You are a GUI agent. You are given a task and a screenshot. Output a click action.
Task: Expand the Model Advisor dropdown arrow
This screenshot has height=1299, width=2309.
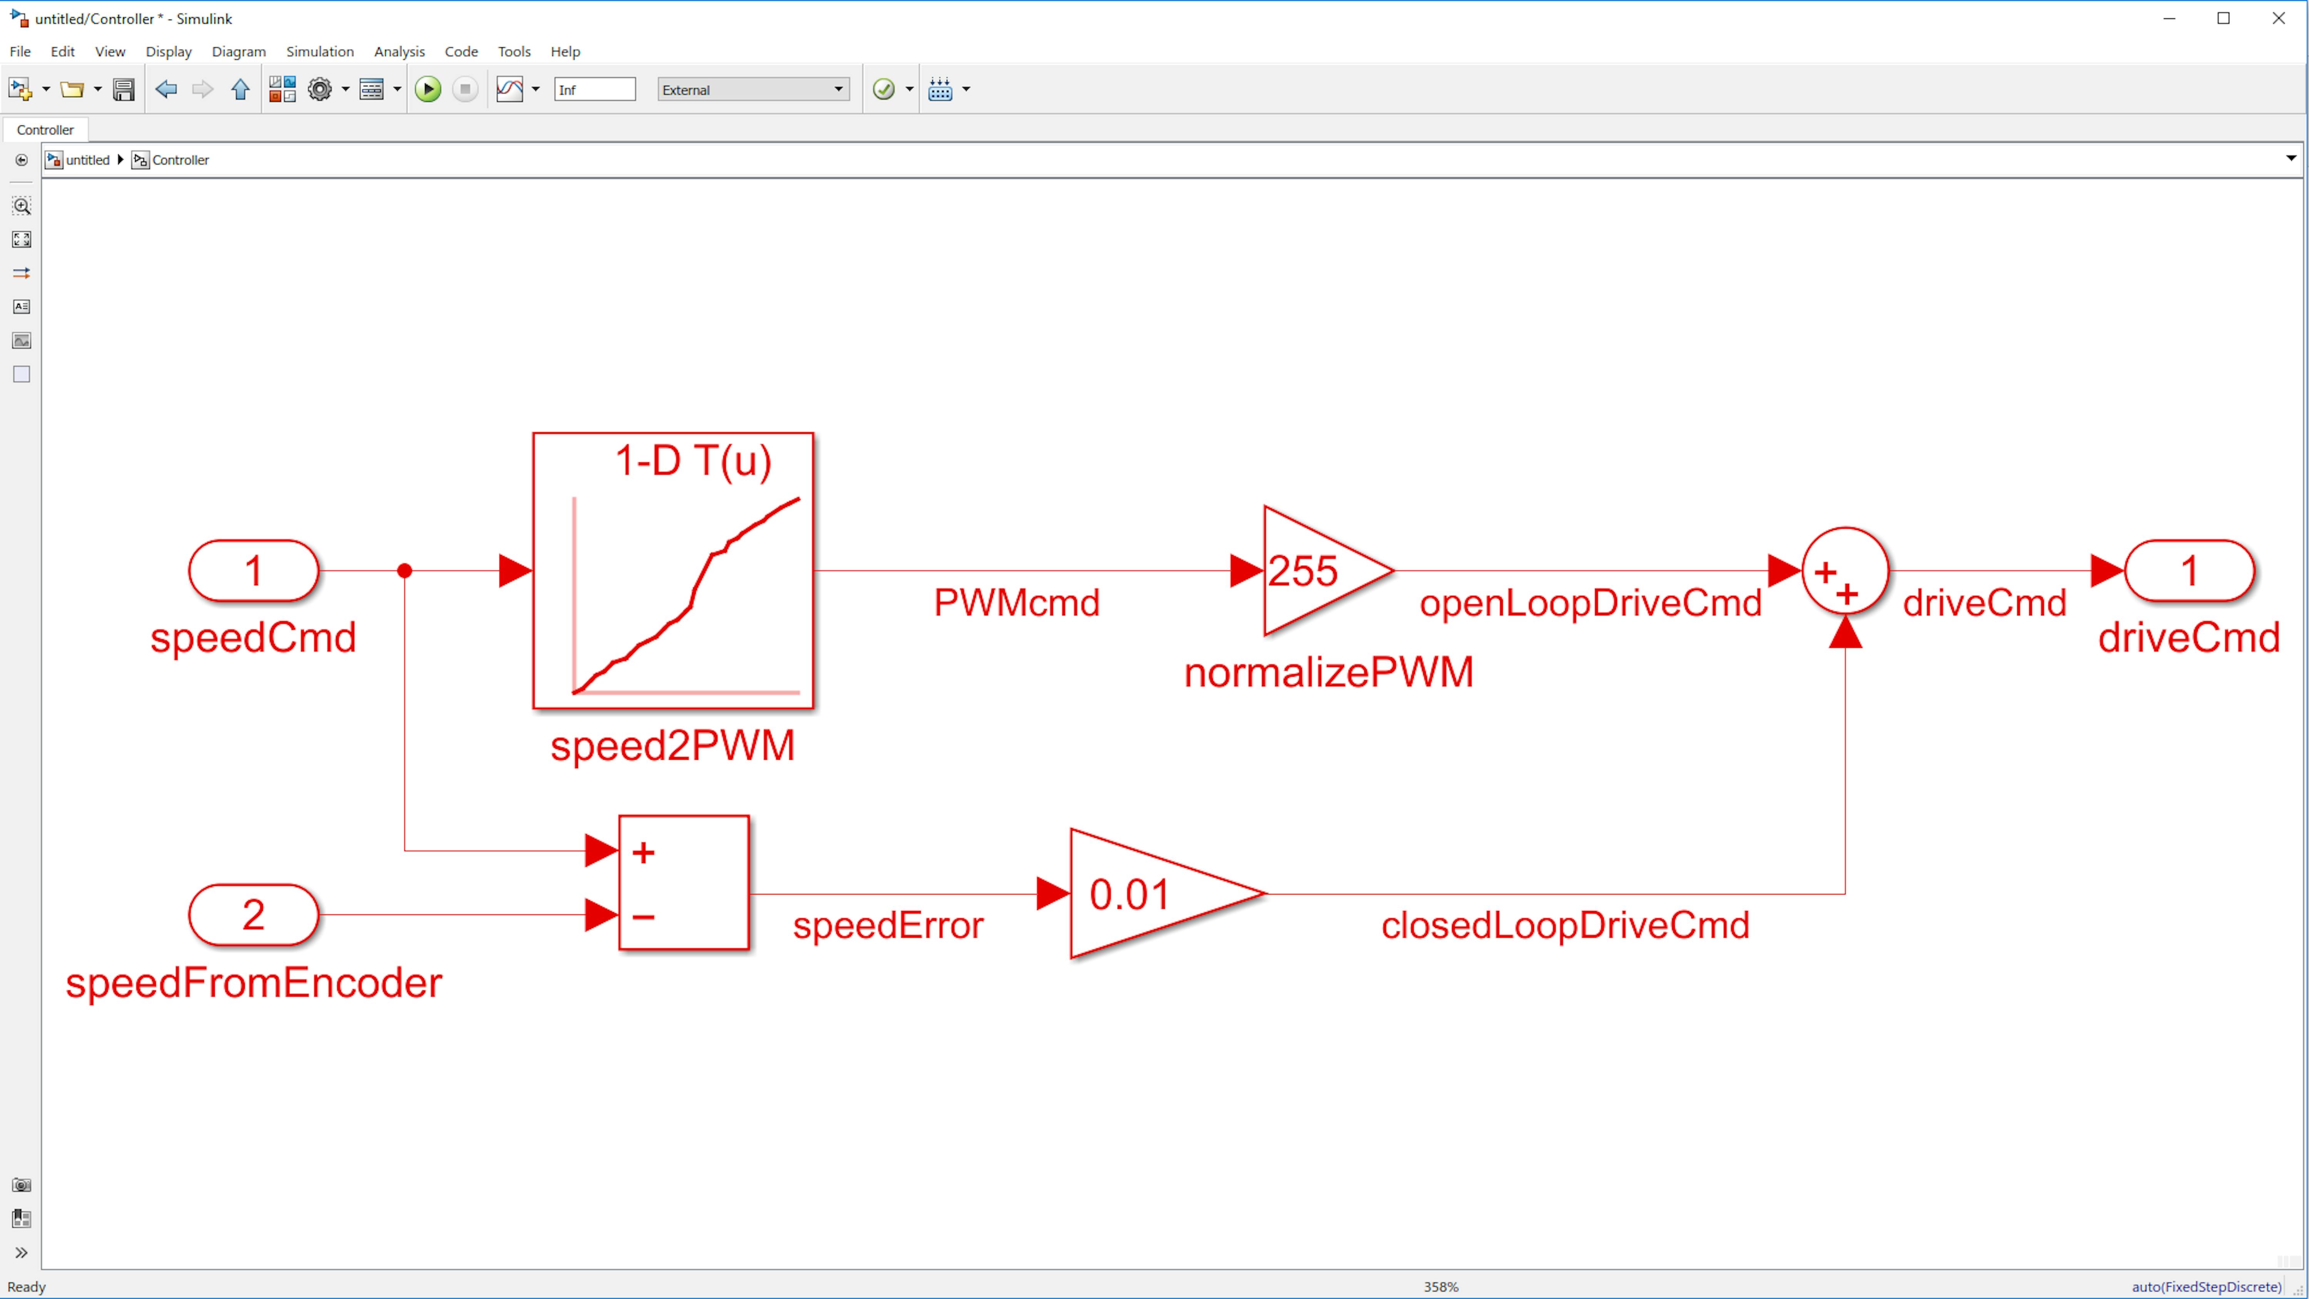(909, 89)
